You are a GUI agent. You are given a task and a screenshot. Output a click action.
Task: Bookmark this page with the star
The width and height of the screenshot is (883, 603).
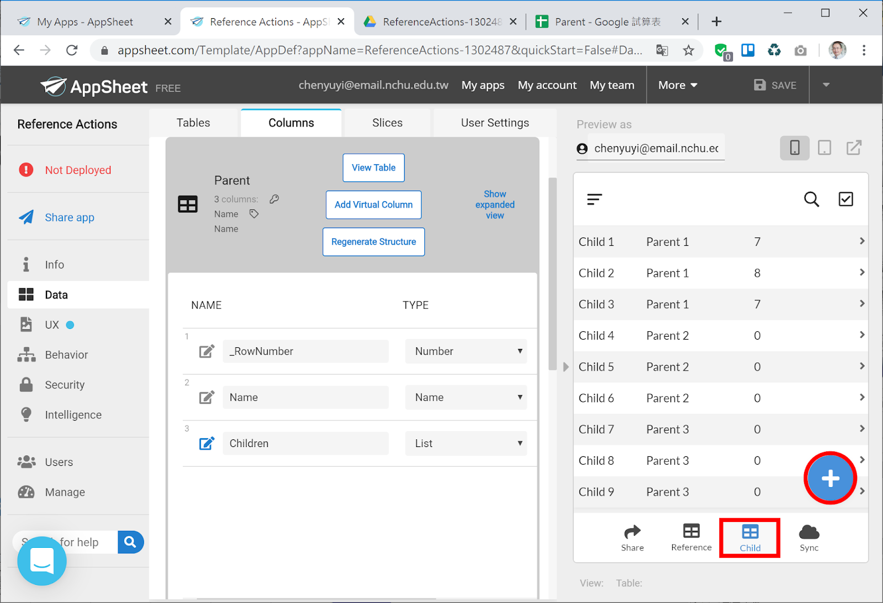(x=689, y=51)
